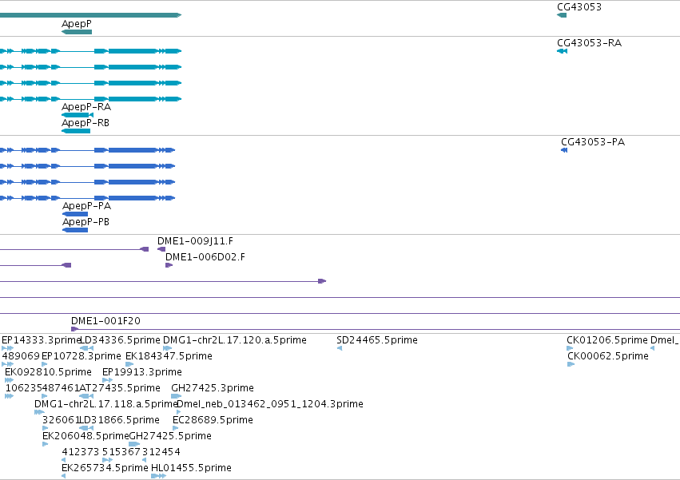This screenshot has width=680, height=480.
Task: Select the LD34336.5prime label
Action: pos(120,340)
